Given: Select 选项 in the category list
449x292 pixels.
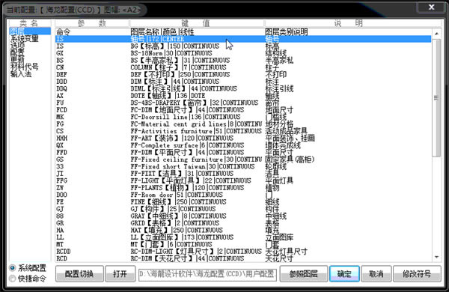Looking at the screenshot, I should (x=30, y=45).
